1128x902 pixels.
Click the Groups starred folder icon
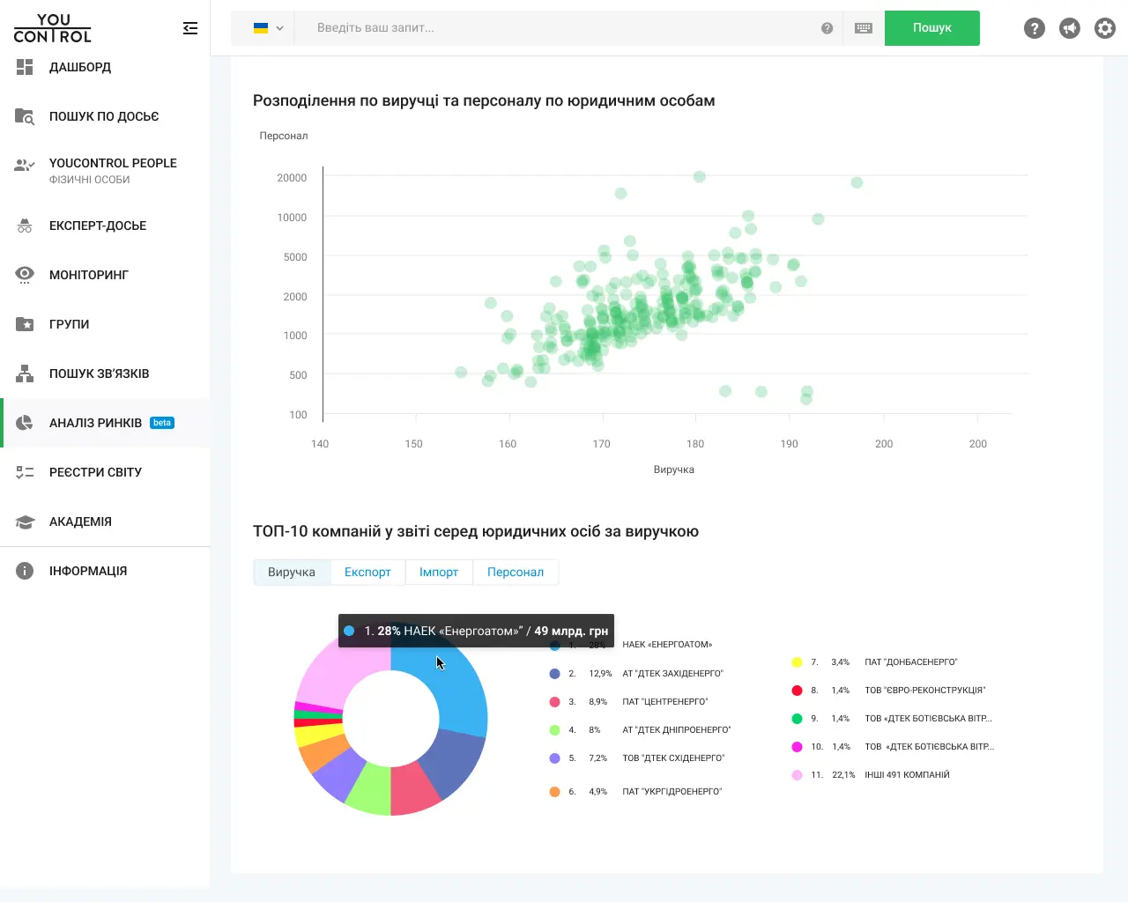(x=25, y=324)
